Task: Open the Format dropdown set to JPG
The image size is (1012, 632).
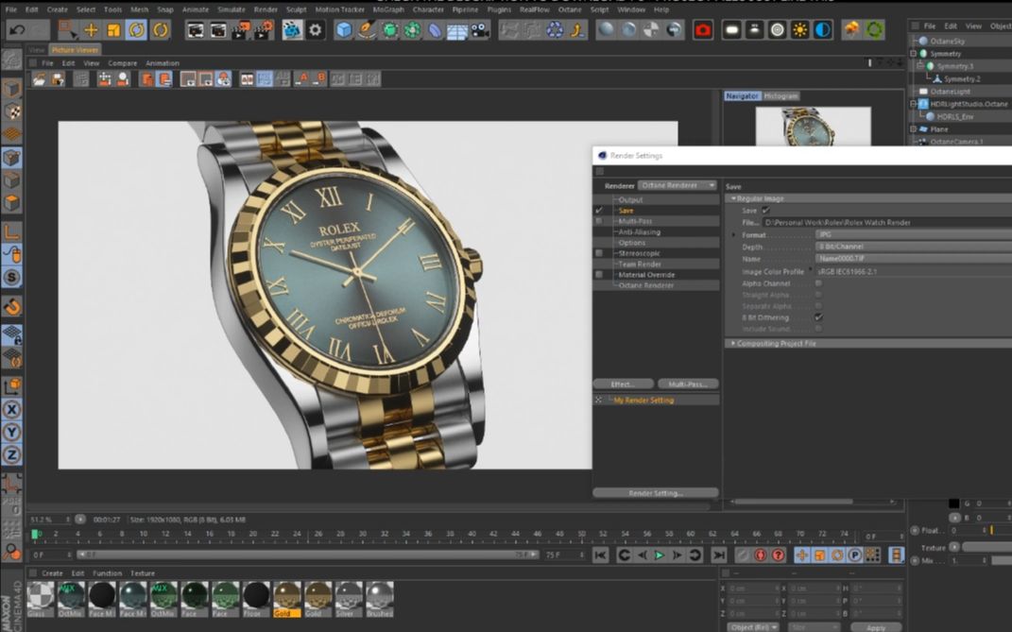Action: (x=827, y=233)
